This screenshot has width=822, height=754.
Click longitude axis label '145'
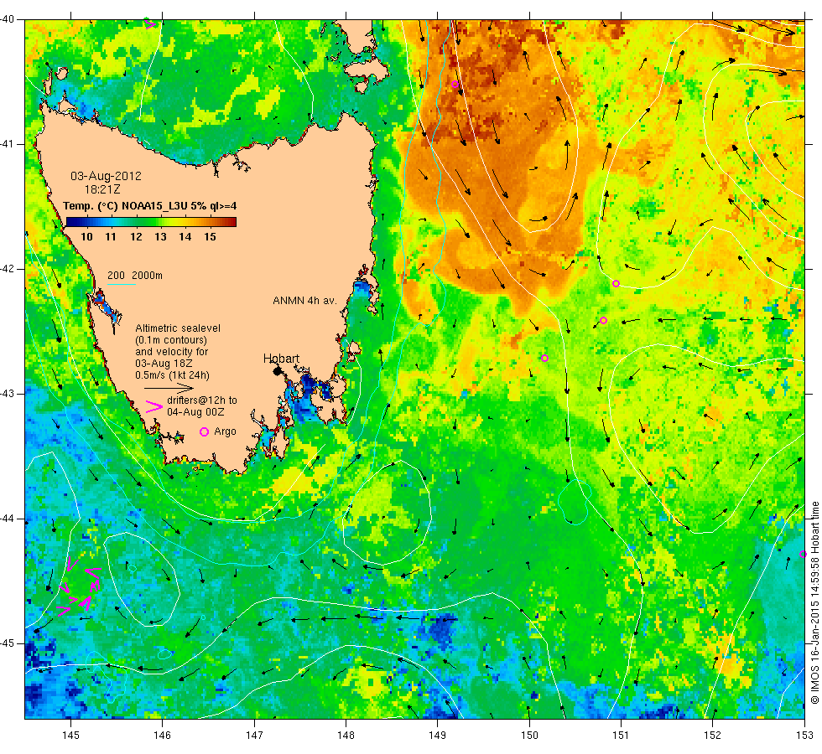pos(70,736)
